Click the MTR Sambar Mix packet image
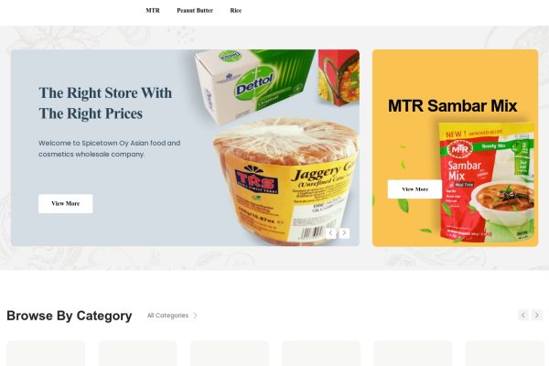The width and height of the screenshot is (549, 366). (x=487, y=182)
